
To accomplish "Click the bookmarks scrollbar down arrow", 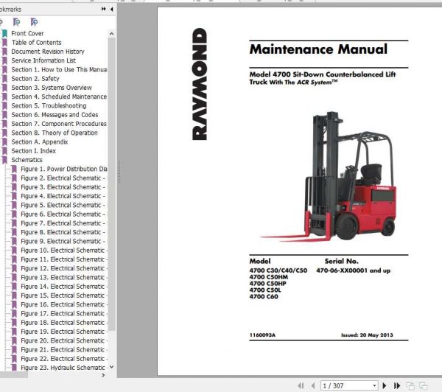I will pyautogui.click(x=112, y=367).
